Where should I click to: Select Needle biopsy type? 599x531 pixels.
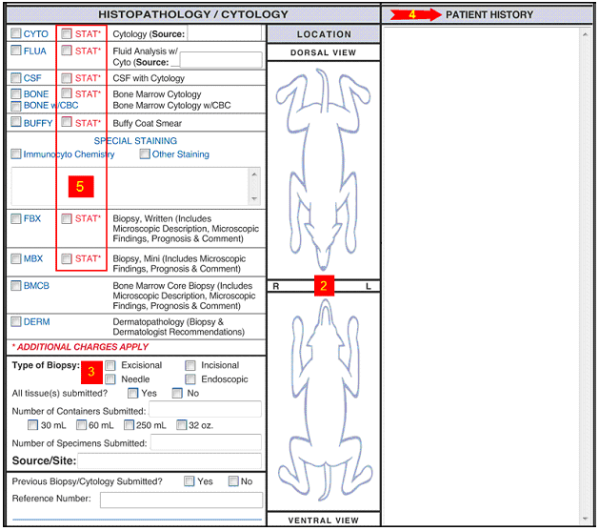tap(110, 379)
